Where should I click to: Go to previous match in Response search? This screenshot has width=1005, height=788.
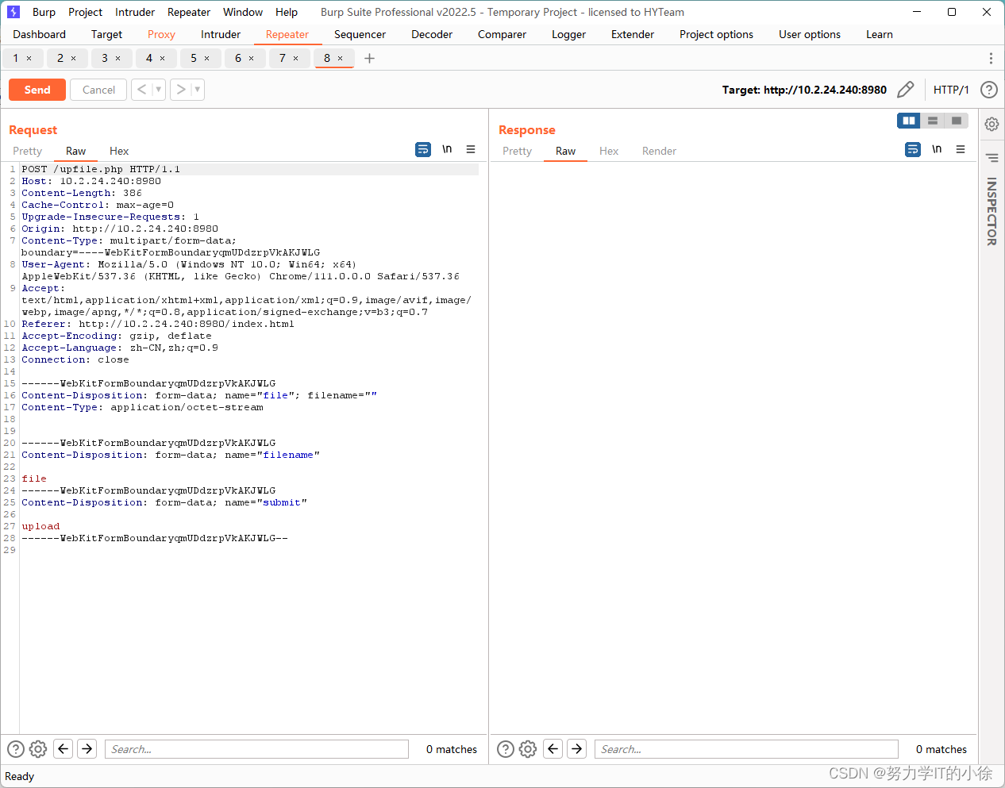[553, 748]
